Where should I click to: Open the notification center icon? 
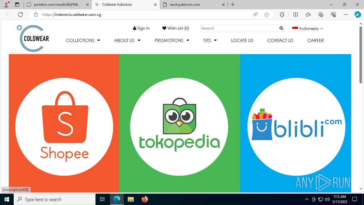pyautogui.click(x=355, y=199)
